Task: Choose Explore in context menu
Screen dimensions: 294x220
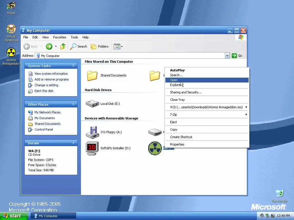Action: (x=207, y=85)
